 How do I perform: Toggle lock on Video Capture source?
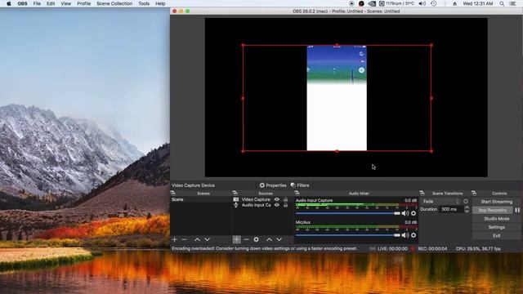click(285, 199)
